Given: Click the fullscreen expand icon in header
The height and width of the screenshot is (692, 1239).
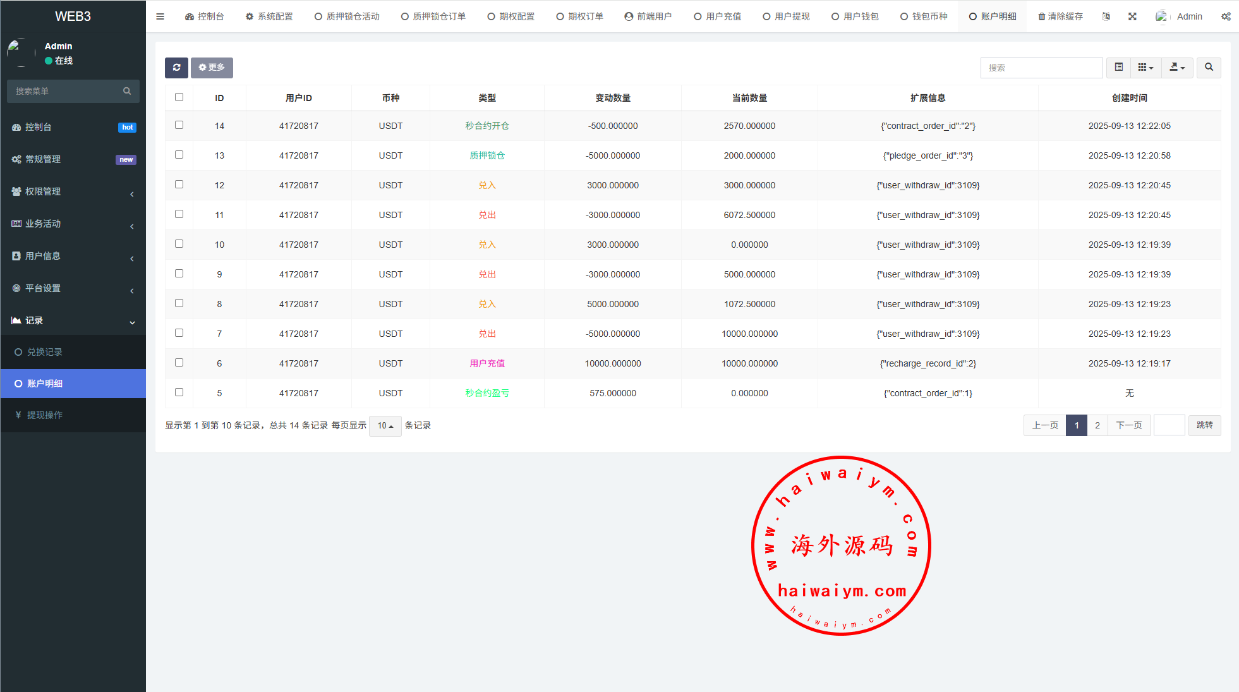Looking at the screenshot, I should [x=1132, y=16].
